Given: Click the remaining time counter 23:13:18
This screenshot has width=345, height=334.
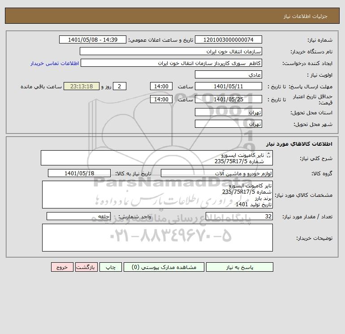Looking at the screenshot, I should [x=82, y=87].
